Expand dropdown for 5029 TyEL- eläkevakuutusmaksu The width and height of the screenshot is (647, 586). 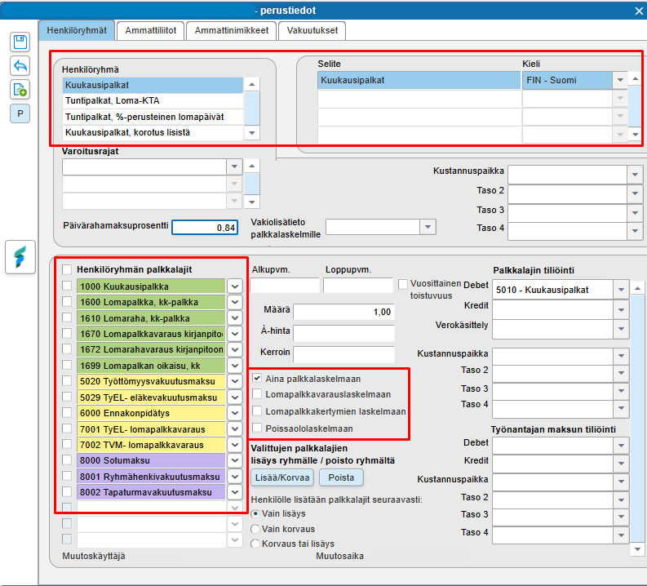click(x=235, y=397)
